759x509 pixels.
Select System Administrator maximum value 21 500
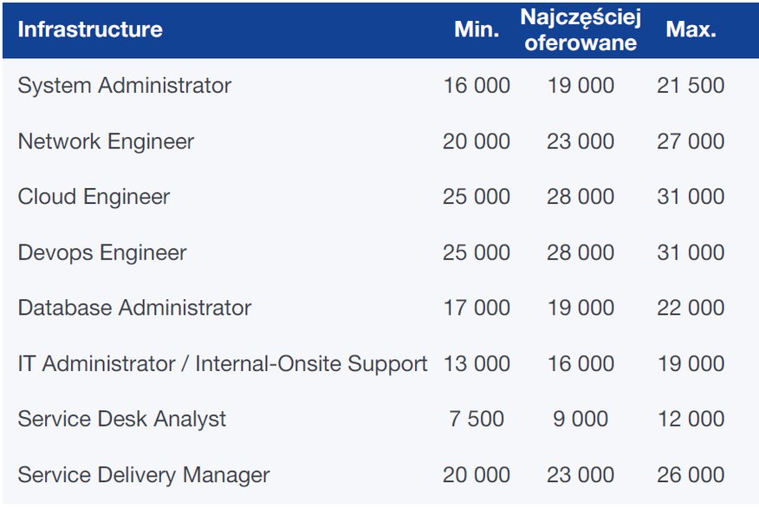(691, 86)
